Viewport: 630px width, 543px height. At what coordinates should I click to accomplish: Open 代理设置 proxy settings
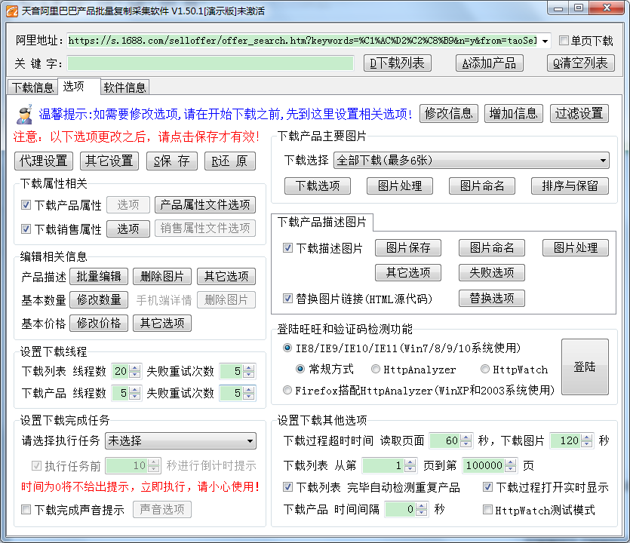[x=44, y=161]
